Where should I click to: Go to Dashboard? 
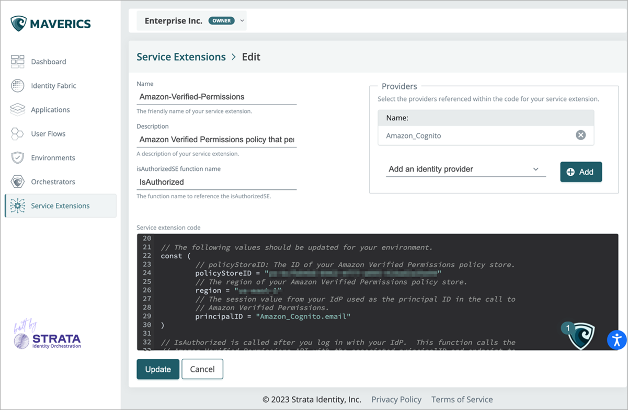point(49,62)
